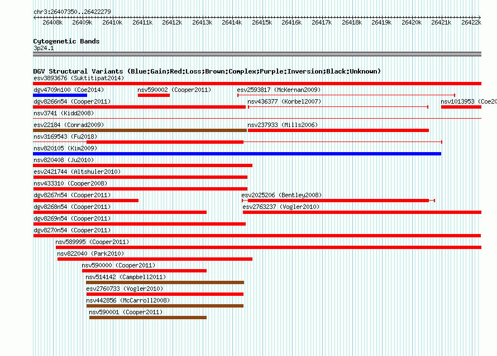Open dgv8266n54 (Cooper2011) variant details
The height and width of the screenshot is (356, 497).
pos(72,101)
